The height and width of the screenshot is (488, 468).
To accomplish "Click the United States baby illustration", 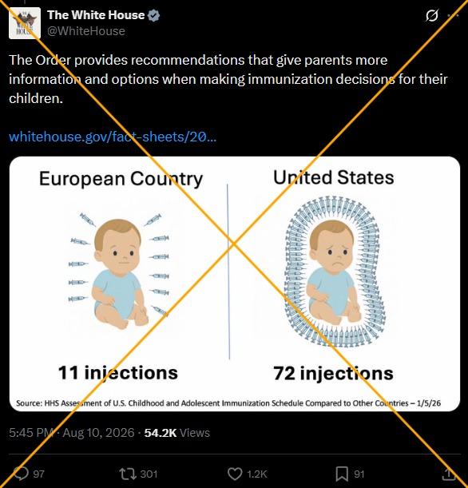I will (335, 272).
